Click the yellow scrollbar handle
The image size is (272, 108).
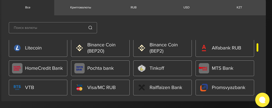point(257,47)
